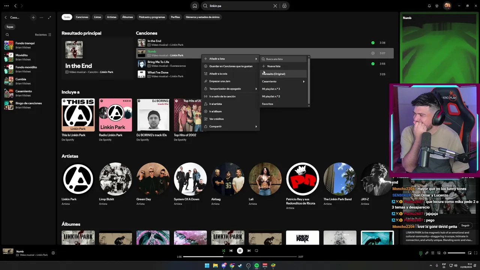The height and width of the screenshot is (270, 480).
Task: Toggle saved check for Bring Me To Life
Action: click(373, 64)
